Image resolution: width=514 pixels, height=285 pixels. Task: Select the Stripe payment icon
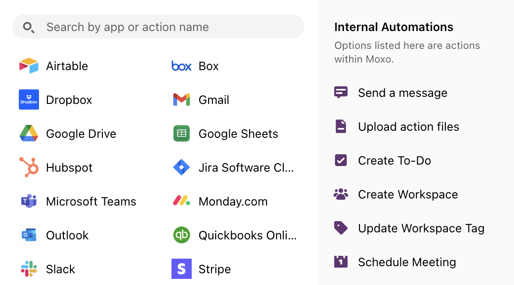pos(181,269)
